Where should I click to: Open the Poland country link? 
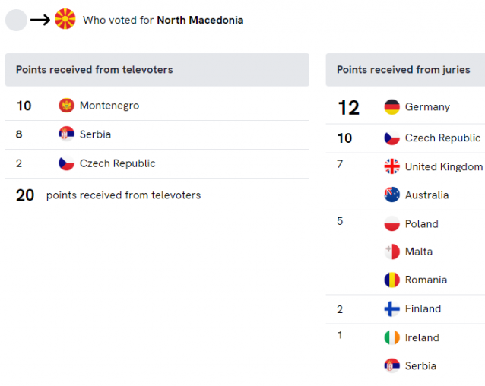pos(422,223)
